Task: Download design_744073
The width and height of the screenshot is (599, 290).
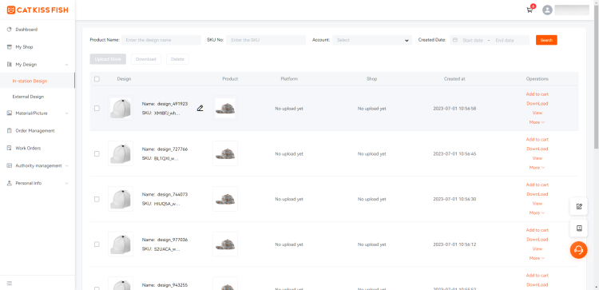Action: [x=538, y=194]
